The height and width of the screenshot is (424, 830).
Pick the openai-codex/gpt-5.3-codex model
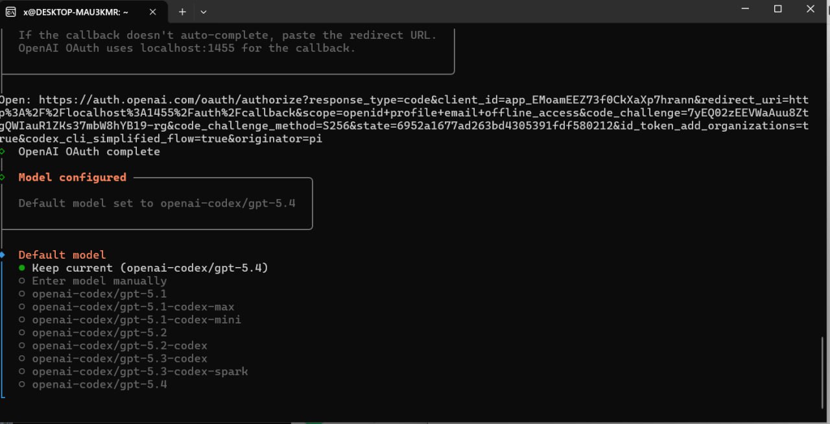point(119,359)
